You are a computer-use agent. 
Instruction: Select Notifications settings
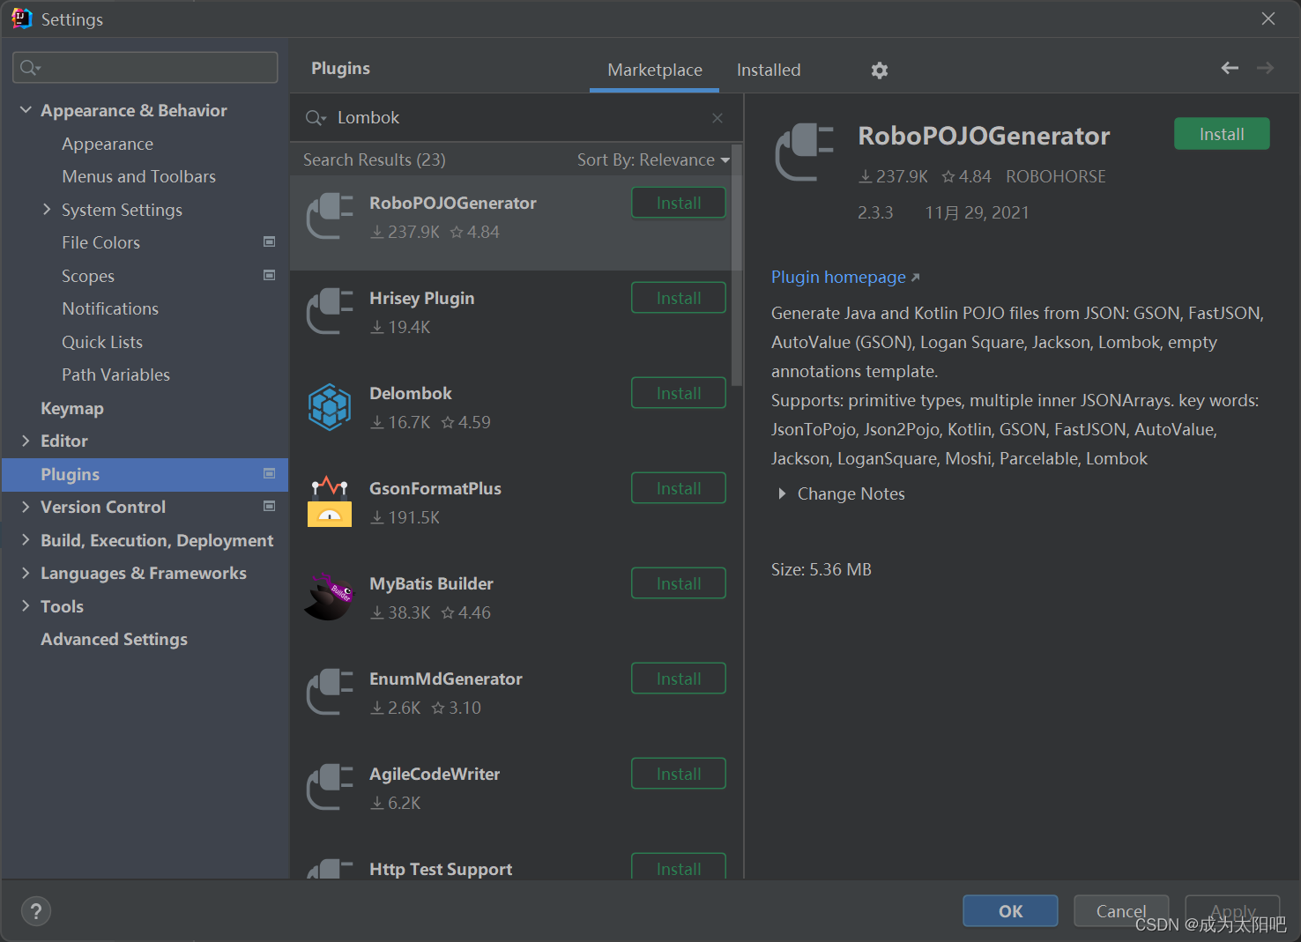(110, 308)
